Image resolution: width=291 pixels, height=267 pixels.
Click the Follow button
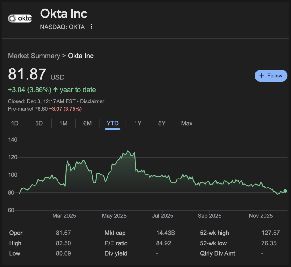click(x=271, y=76)
